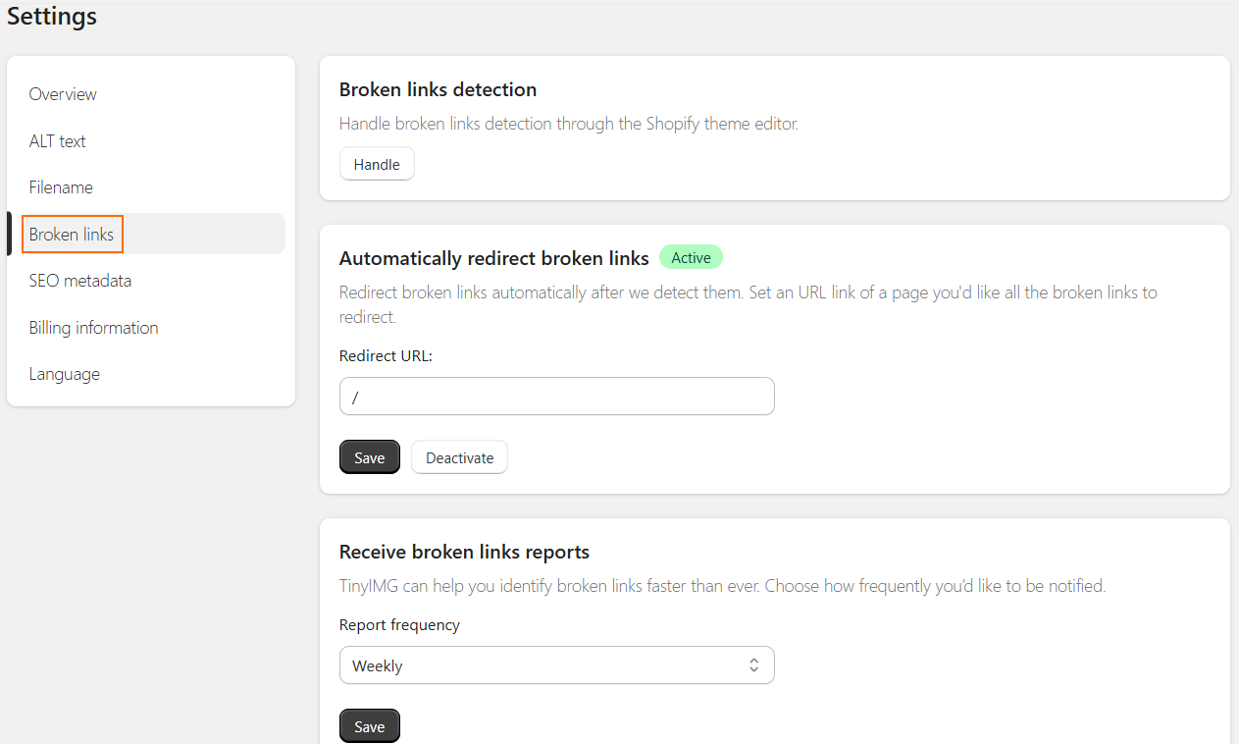Open the Broken links settings section

point(72,234)
